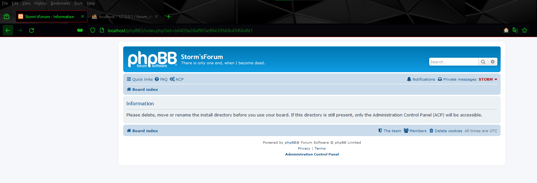The width and height of the screenshot is (537, 183).
Task: Click the tab overview icon left of tabs
Action: (7, 16)
